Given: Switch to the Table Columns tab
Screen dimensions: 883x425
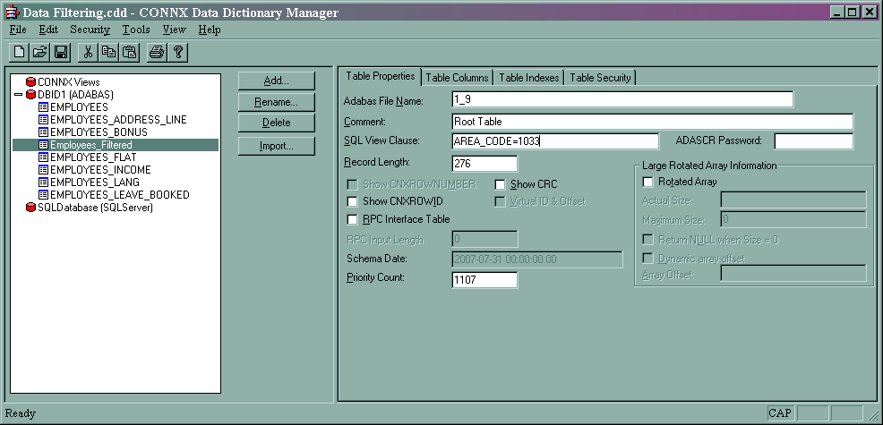Looking at the screenshot, I should [x=457, y=78].
